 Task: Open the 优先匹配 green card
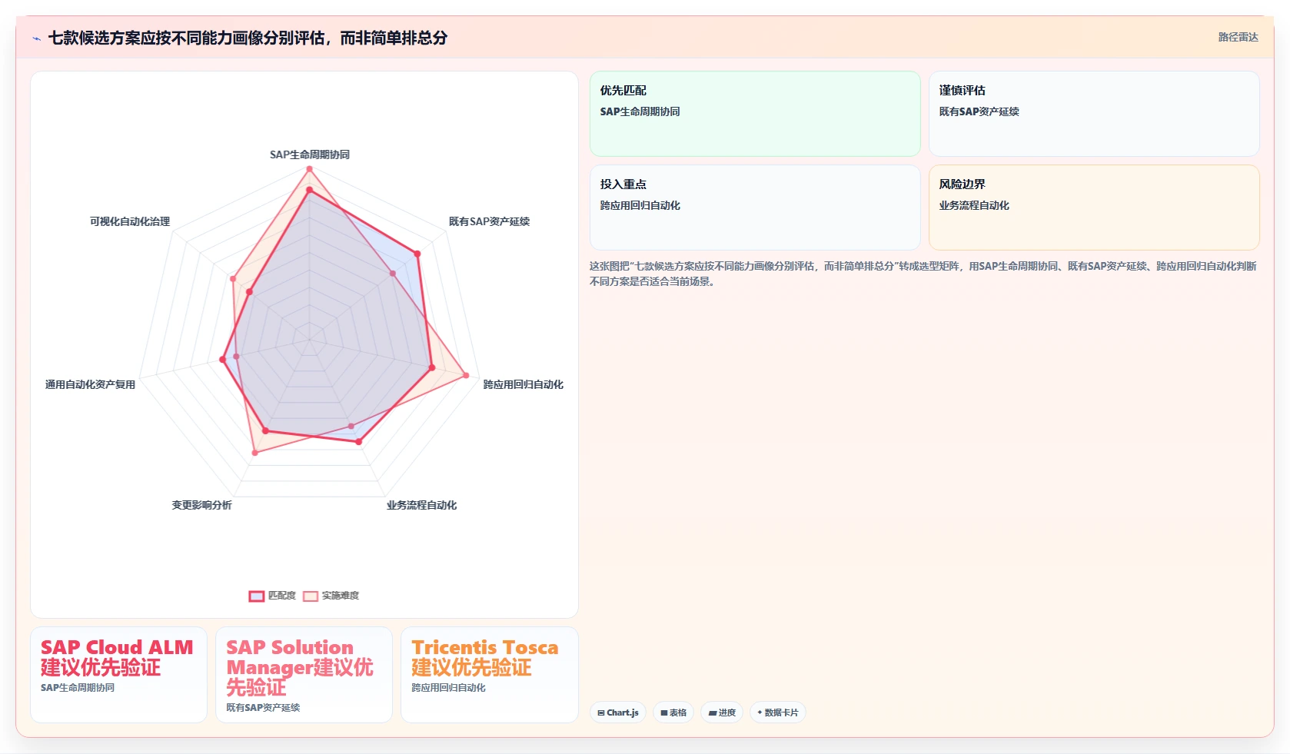755,114
